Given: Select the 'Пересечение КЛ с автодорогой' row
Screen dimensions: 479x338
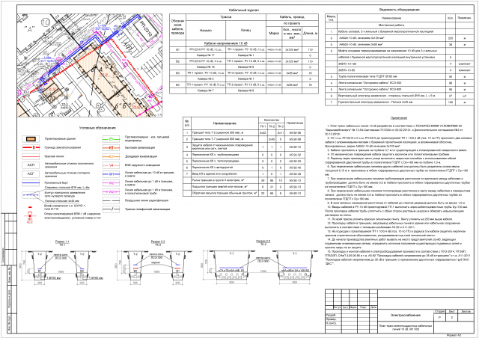Looking at the screenshot, I should tap(243, 168).
